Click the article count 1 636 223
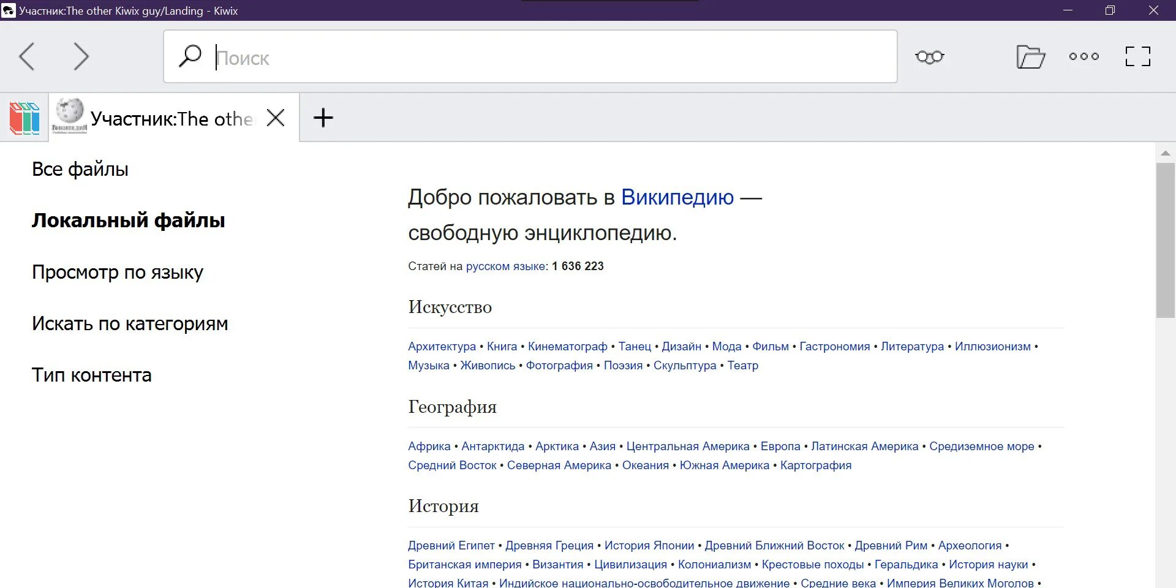Screen dimensions: 1176x588 click(578, 266)
